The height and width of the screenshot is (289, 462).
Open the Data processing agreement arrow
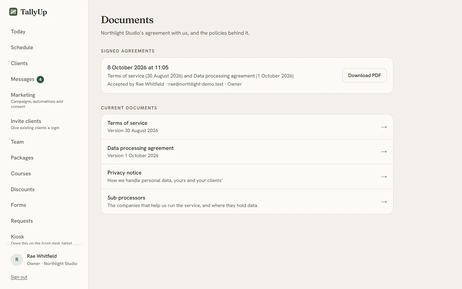tap(383, 152)
